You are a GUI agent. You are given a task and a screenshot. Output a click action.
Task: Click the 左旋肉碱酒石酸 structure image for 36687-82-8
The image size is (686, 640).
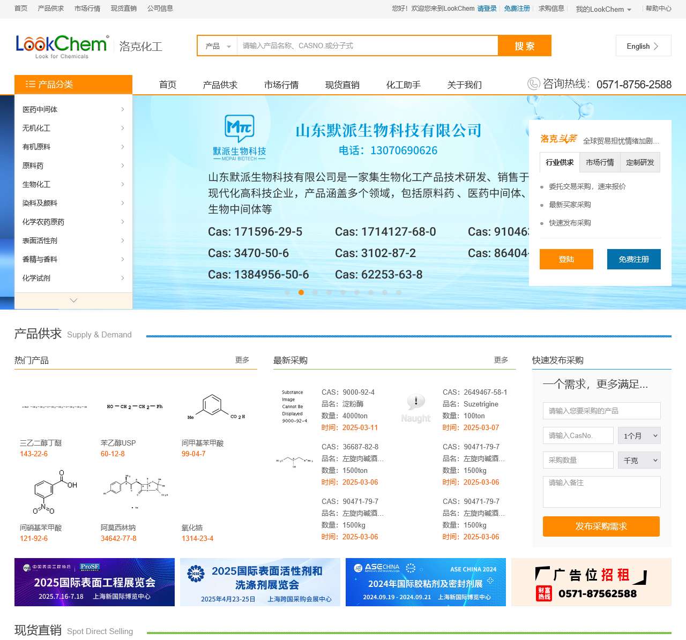[294, 461]
